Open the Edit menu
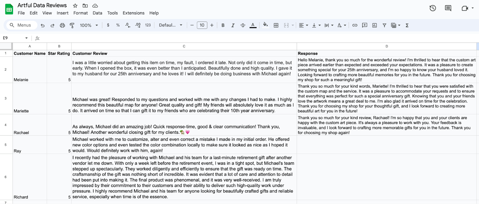Screen dimensions: 479x204 (34, 13)
